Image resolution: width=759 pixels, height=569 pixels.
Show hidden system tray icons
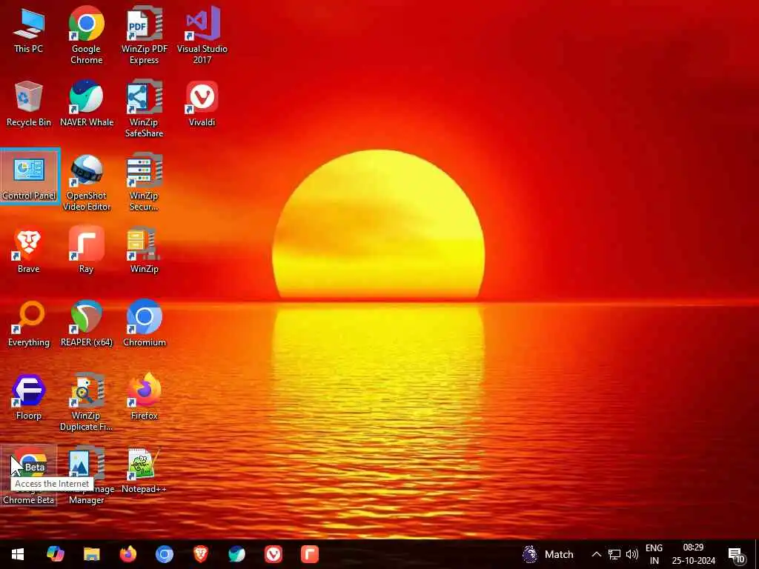[597, 554]
